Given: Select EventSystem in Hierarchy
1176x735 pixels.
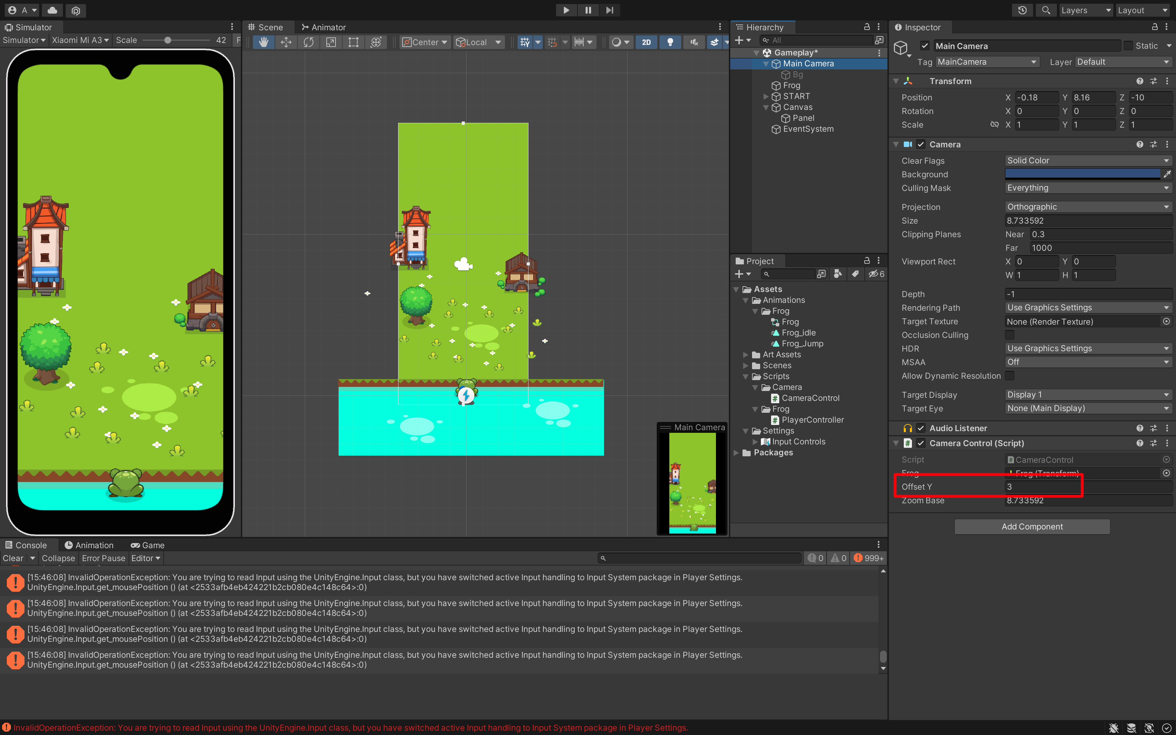Looking at the screenshot, I should pos(808,129).
